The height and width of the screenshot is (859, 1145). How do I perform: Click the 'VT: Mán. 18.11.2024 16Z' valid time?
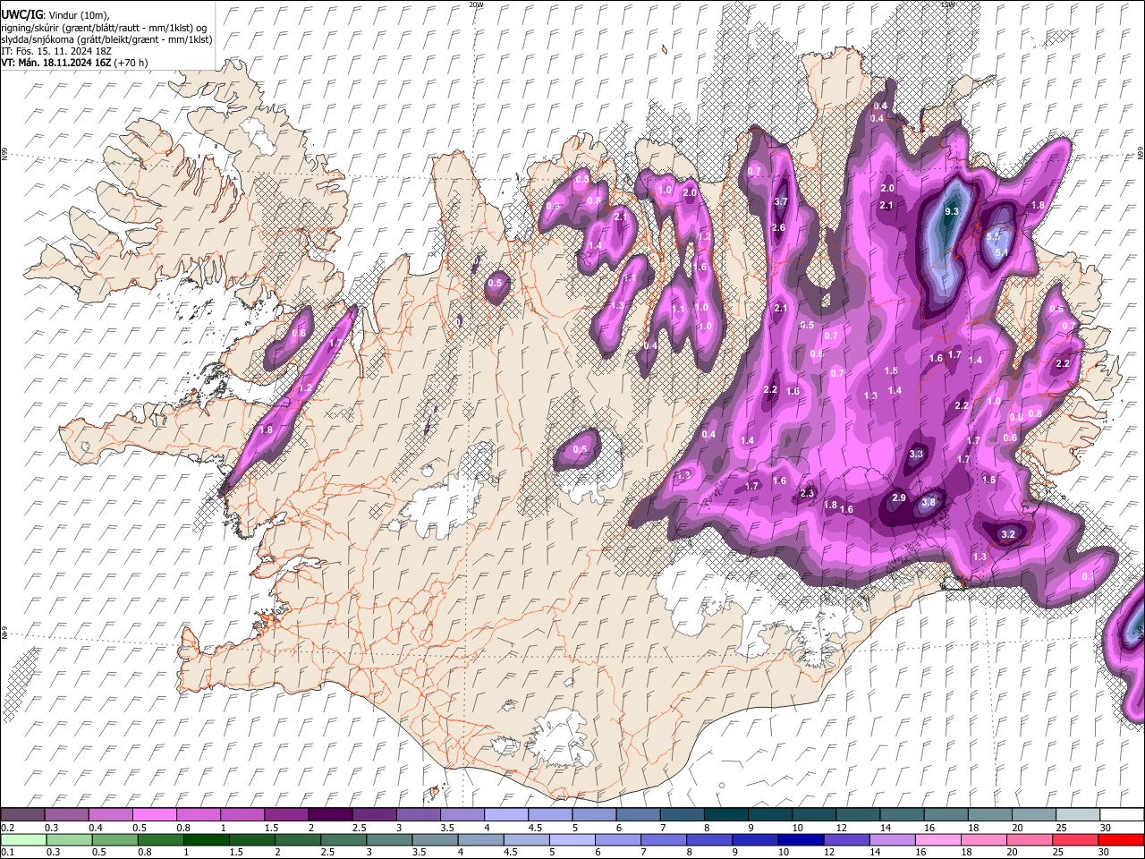pos(55,63)
